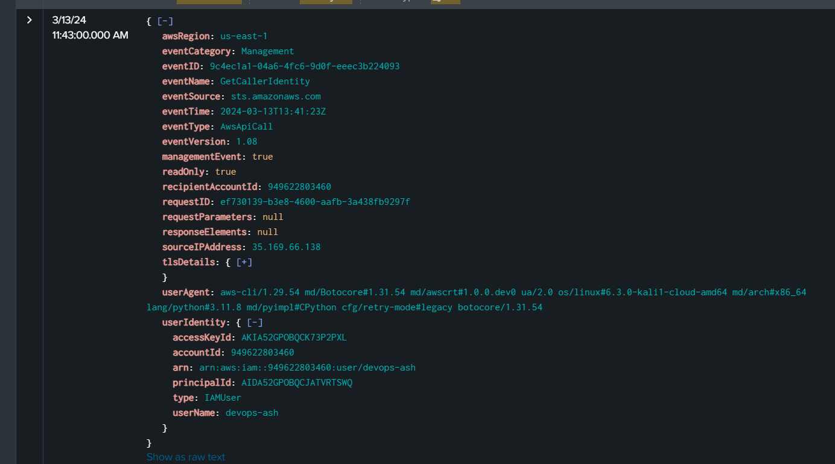835x464 pixels.
Task: Select the awsRegion value us-east-1
Action: click(x=244, y=36)
